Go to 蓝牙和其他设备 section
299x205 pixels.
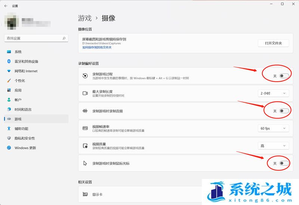click(x=36, y=61)
